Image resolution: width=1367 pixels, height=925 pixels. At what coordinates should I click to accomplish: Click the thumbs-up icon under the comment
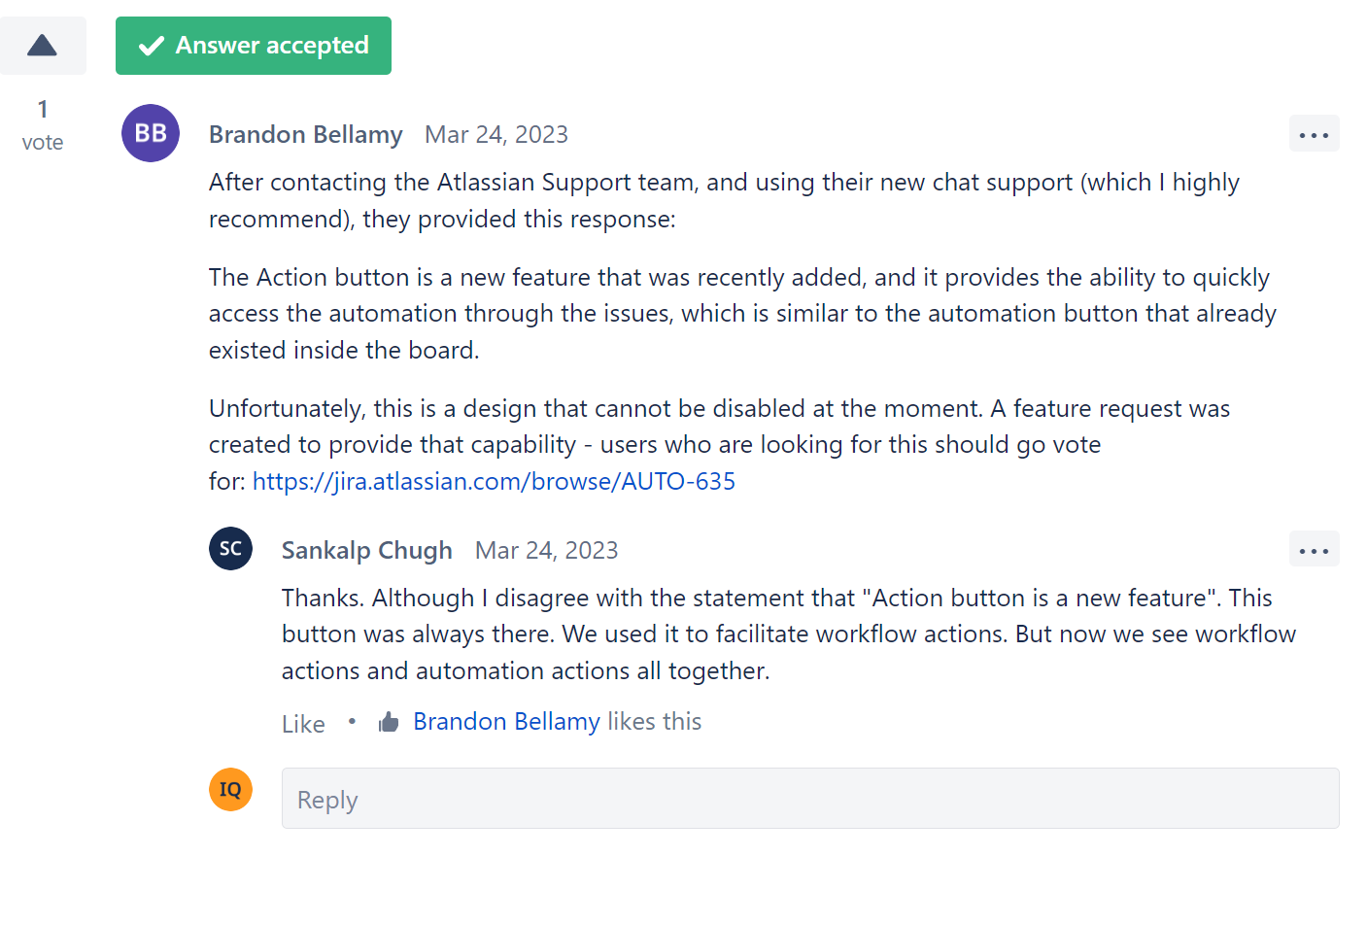389,722
